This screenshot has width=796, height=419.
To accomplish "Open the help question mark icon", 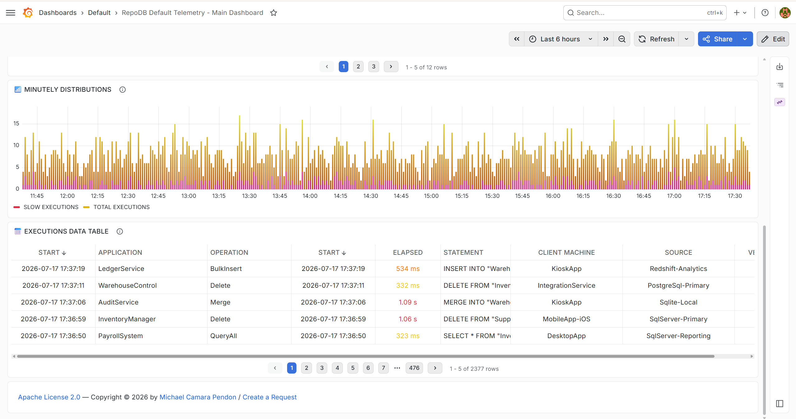I will (765, 13).
